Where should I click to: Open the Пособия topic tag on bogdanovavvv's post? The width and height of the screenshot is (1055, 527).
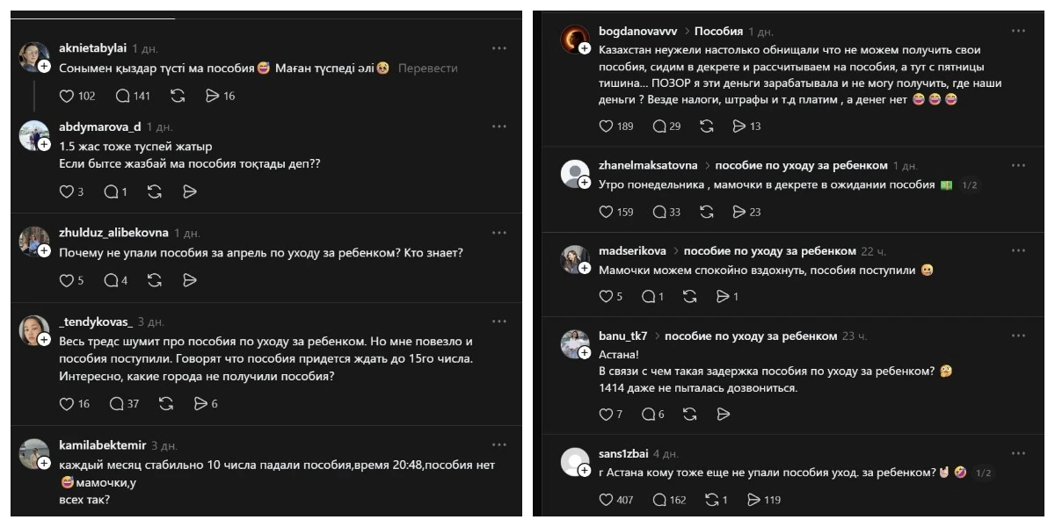click(718, 32)
